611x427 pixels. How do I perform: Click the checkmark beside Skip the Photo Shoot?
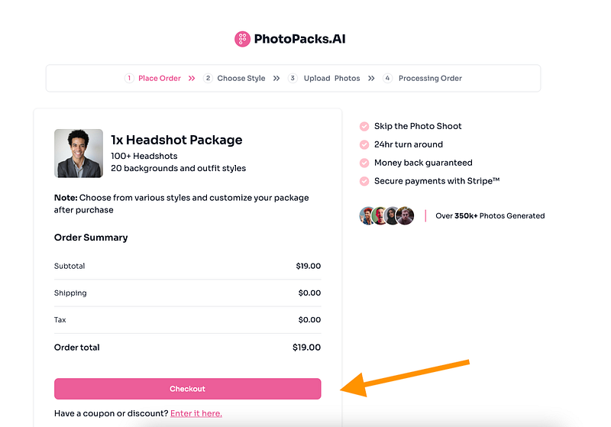click(x=364, y=126)
